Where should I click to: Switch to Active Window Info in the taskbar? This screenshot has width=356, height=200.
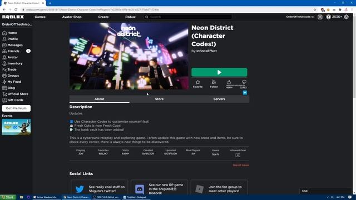pyautogui.click(x=46, y=197)
